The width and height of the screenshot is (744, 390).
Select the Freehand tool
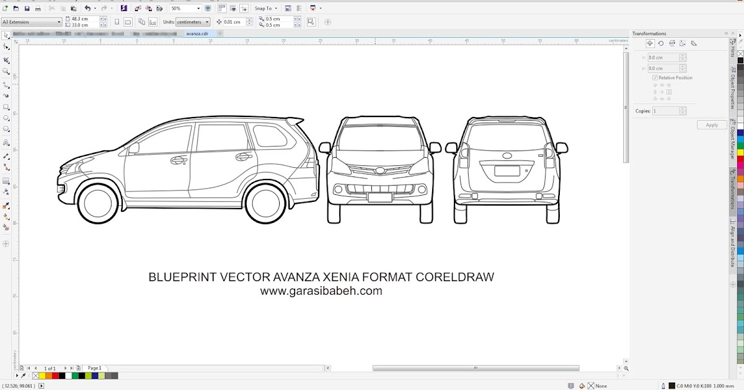pos(6,84)
